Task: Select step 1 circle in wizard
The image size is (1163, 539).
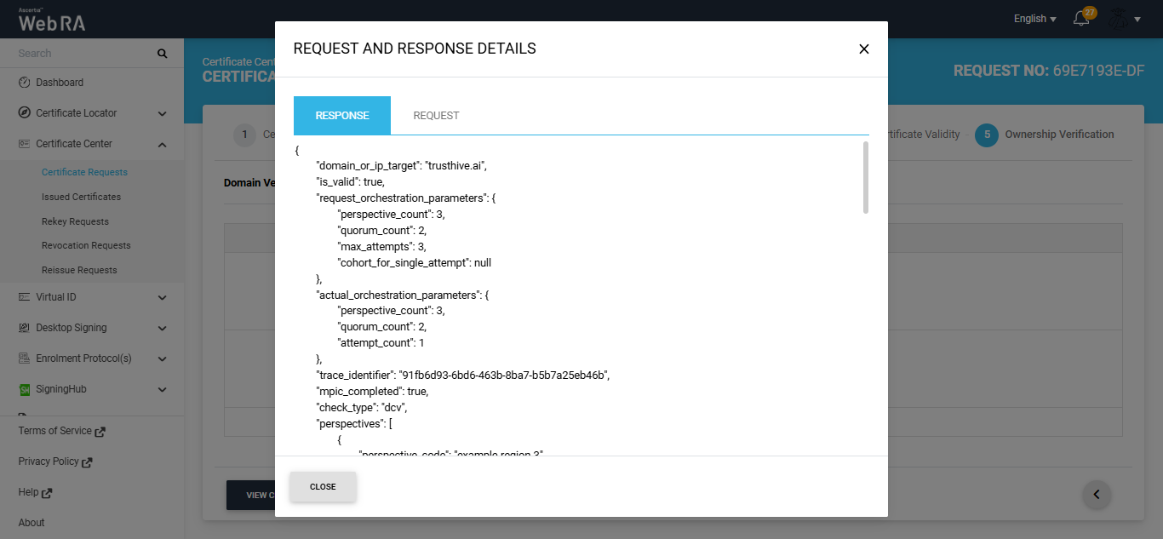Action: tap(244, 135)
